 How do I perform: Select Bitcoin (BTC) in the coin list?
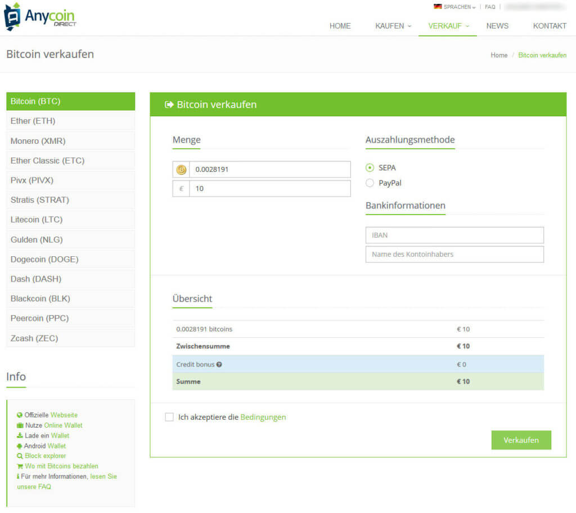[70, 101]
